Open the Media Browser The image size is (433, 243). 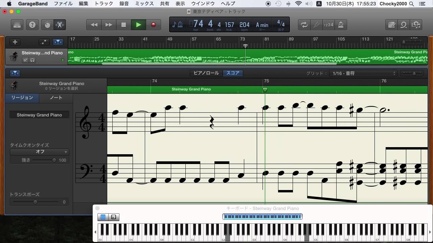tap(416, 25)
